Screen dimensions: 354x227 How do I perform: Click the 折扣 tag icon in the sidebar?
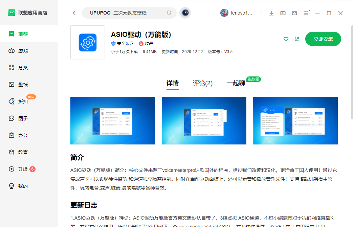12,101
